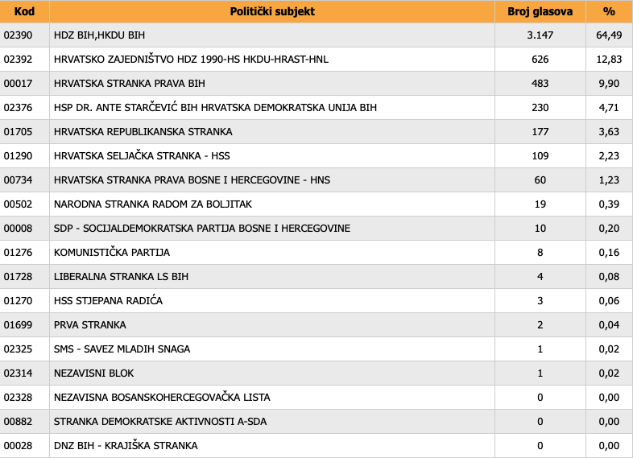Screen dimensions: 633x458
Task: Select SMS - SAVEZ MLADIH SNAGA
Action: [x=122, y=349]
